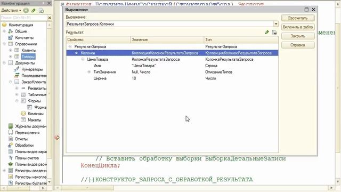Open the expression history dropdown arrow
The image size is (341, 192).
coord(276,24)
